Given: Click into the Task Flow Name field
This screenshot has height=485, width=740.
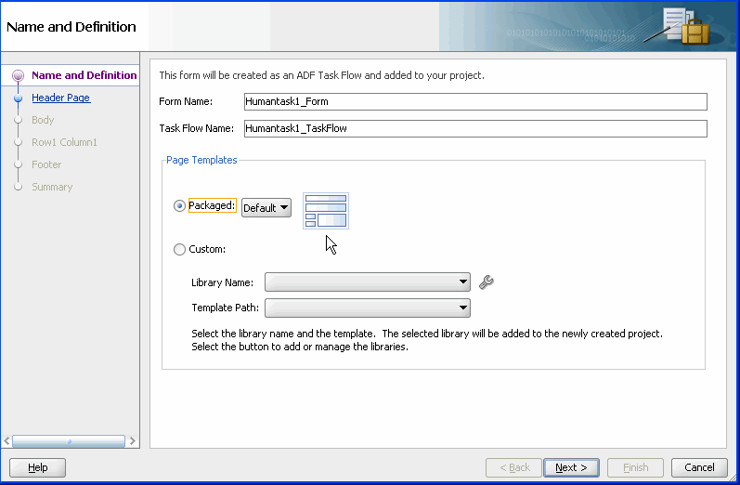Looking at the screenshot, I should point(475,128).
